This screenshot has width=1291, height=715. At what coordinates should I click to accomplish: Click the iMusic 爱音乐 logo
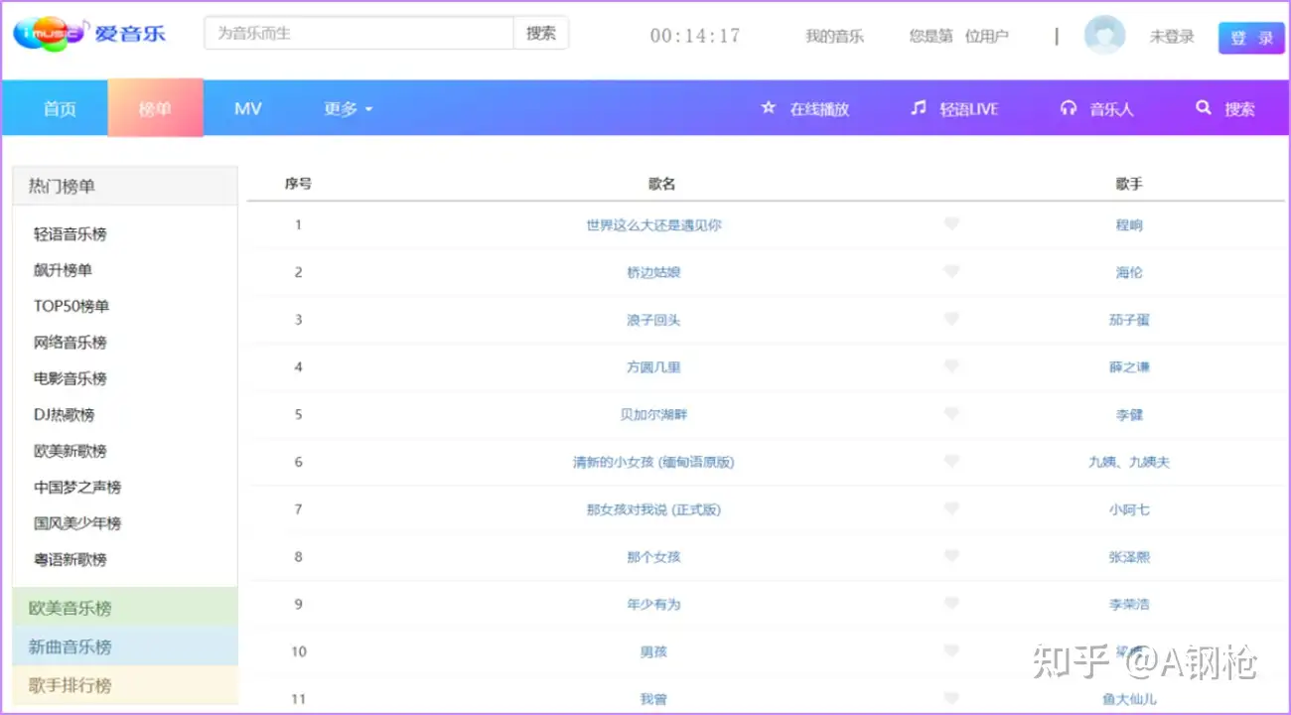click(x=89, y=34)
